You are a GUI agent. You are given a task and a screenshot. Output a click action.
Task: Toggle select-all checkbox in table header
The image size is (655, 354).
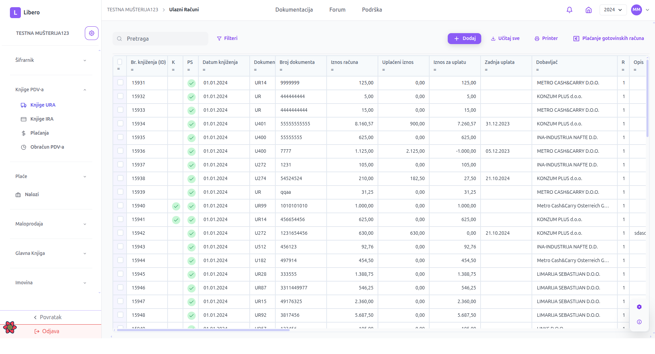tap(120, 62)
